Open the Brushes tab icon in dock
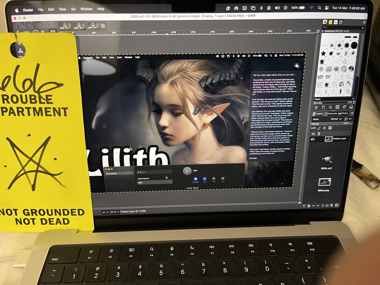This screenshot has width=380, height=285. tap(325, 22)
